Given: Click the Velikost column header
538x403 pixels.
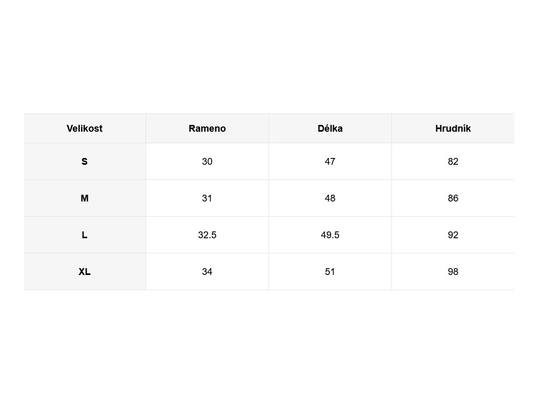Looking at the screenshot, I should tap(85, 129).
